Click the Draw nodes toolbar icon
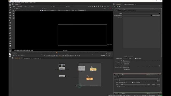Screen dimensions: 171x96 pos(10,8)
